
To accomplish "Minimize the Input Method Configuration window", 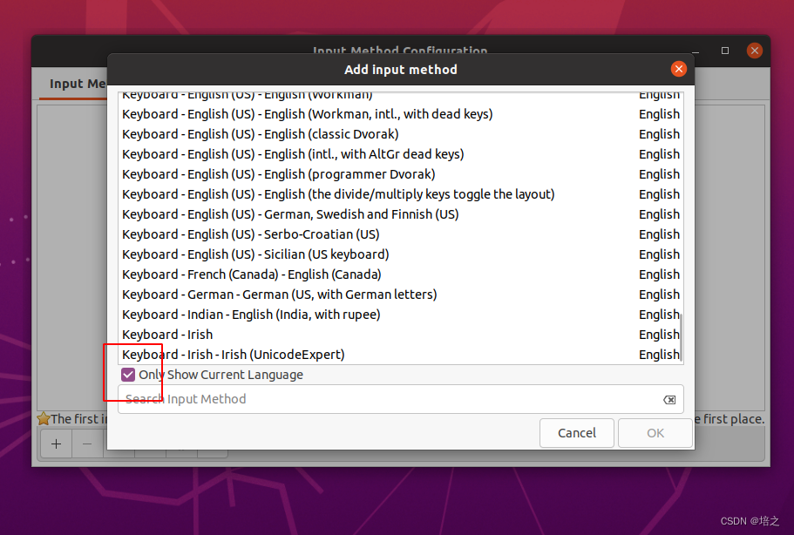I will pyautogui.click(x=696, y=52).
